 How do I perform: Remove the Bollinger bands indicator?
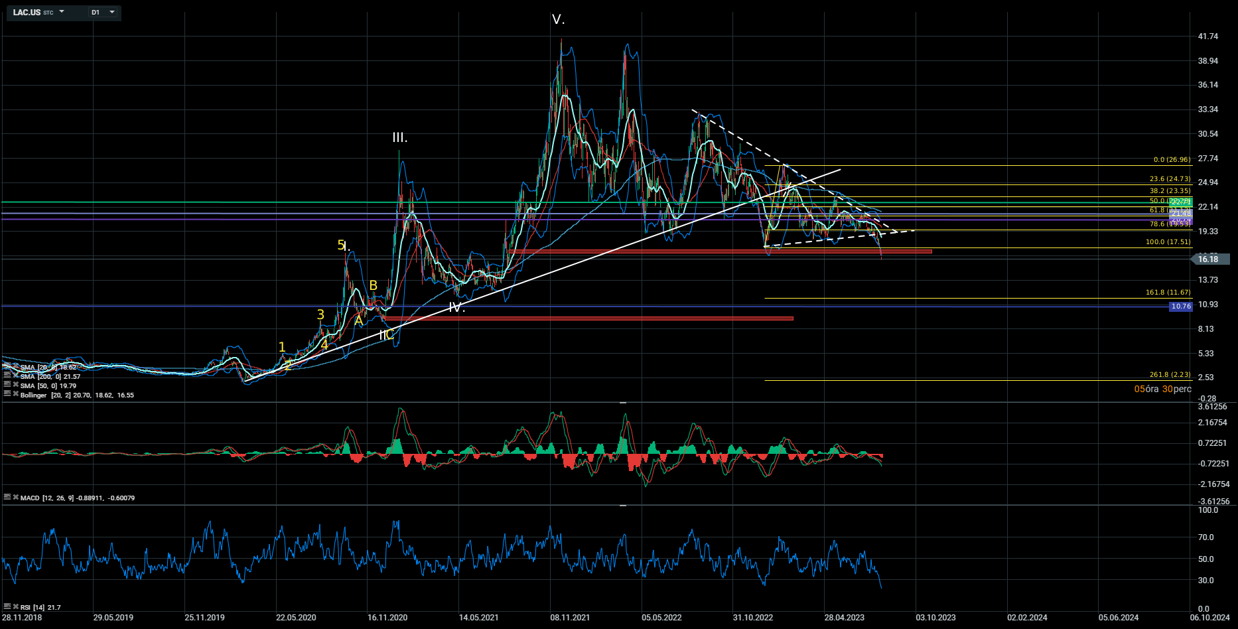tap(15, 394)
